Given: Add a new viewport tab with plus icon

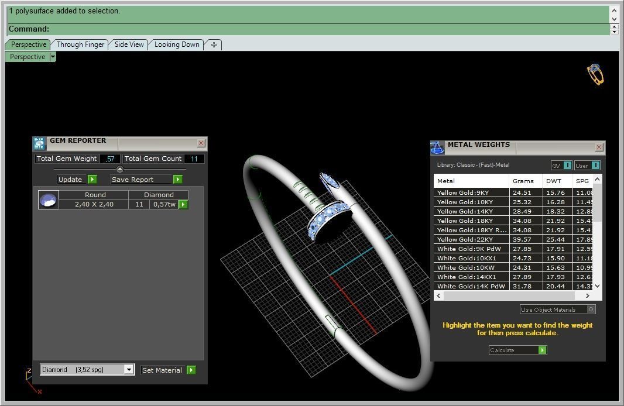Looking at the screenshot, I should 214,44.
